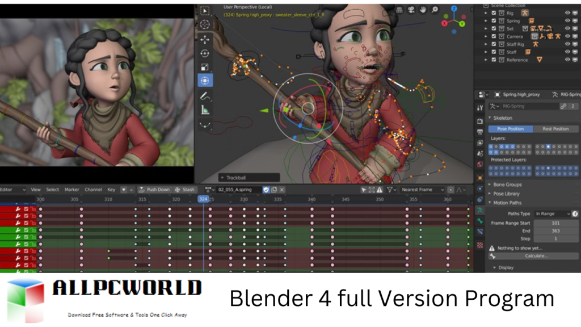The width and height of the screenshot is (581, 327).
Task: Select the Select Box tool
Action: [204, 11]
